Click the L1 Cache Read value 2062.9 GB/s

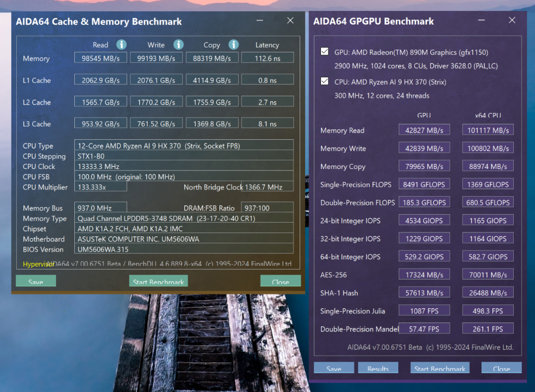click(x=101, y=80)
